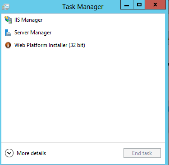The height and width of the screenshot is (165, 169).
Task: Select the IIS Manager task name
Action: pos(28,20)
